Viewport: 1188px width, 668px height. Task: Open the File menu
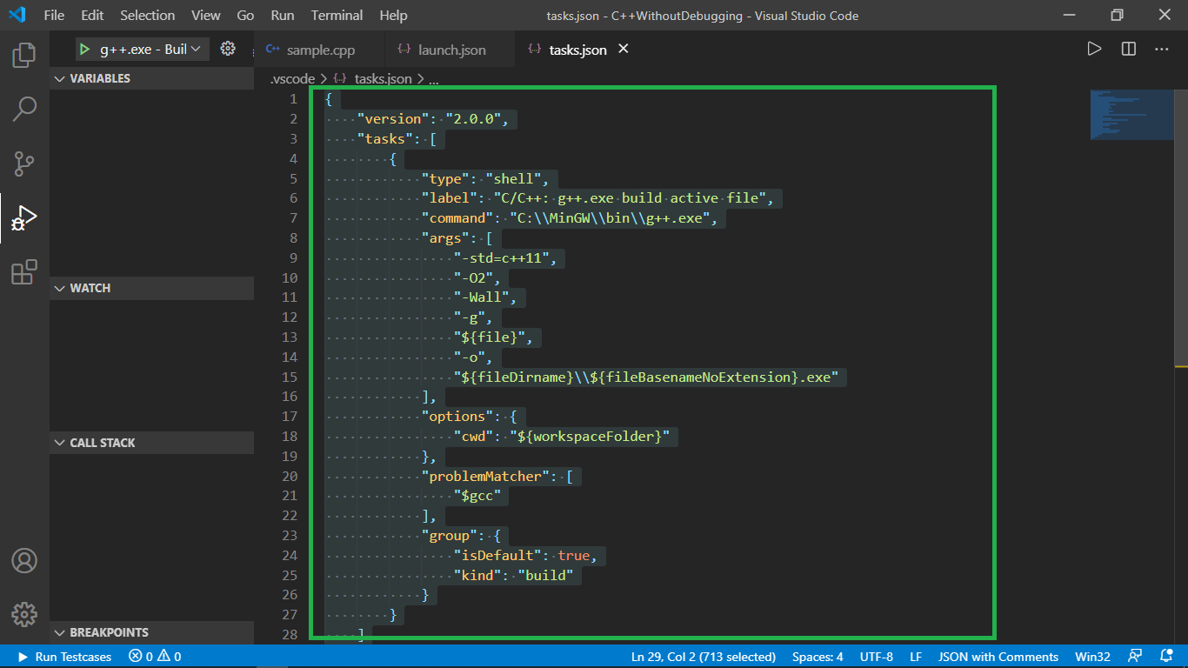coord(54,15)
